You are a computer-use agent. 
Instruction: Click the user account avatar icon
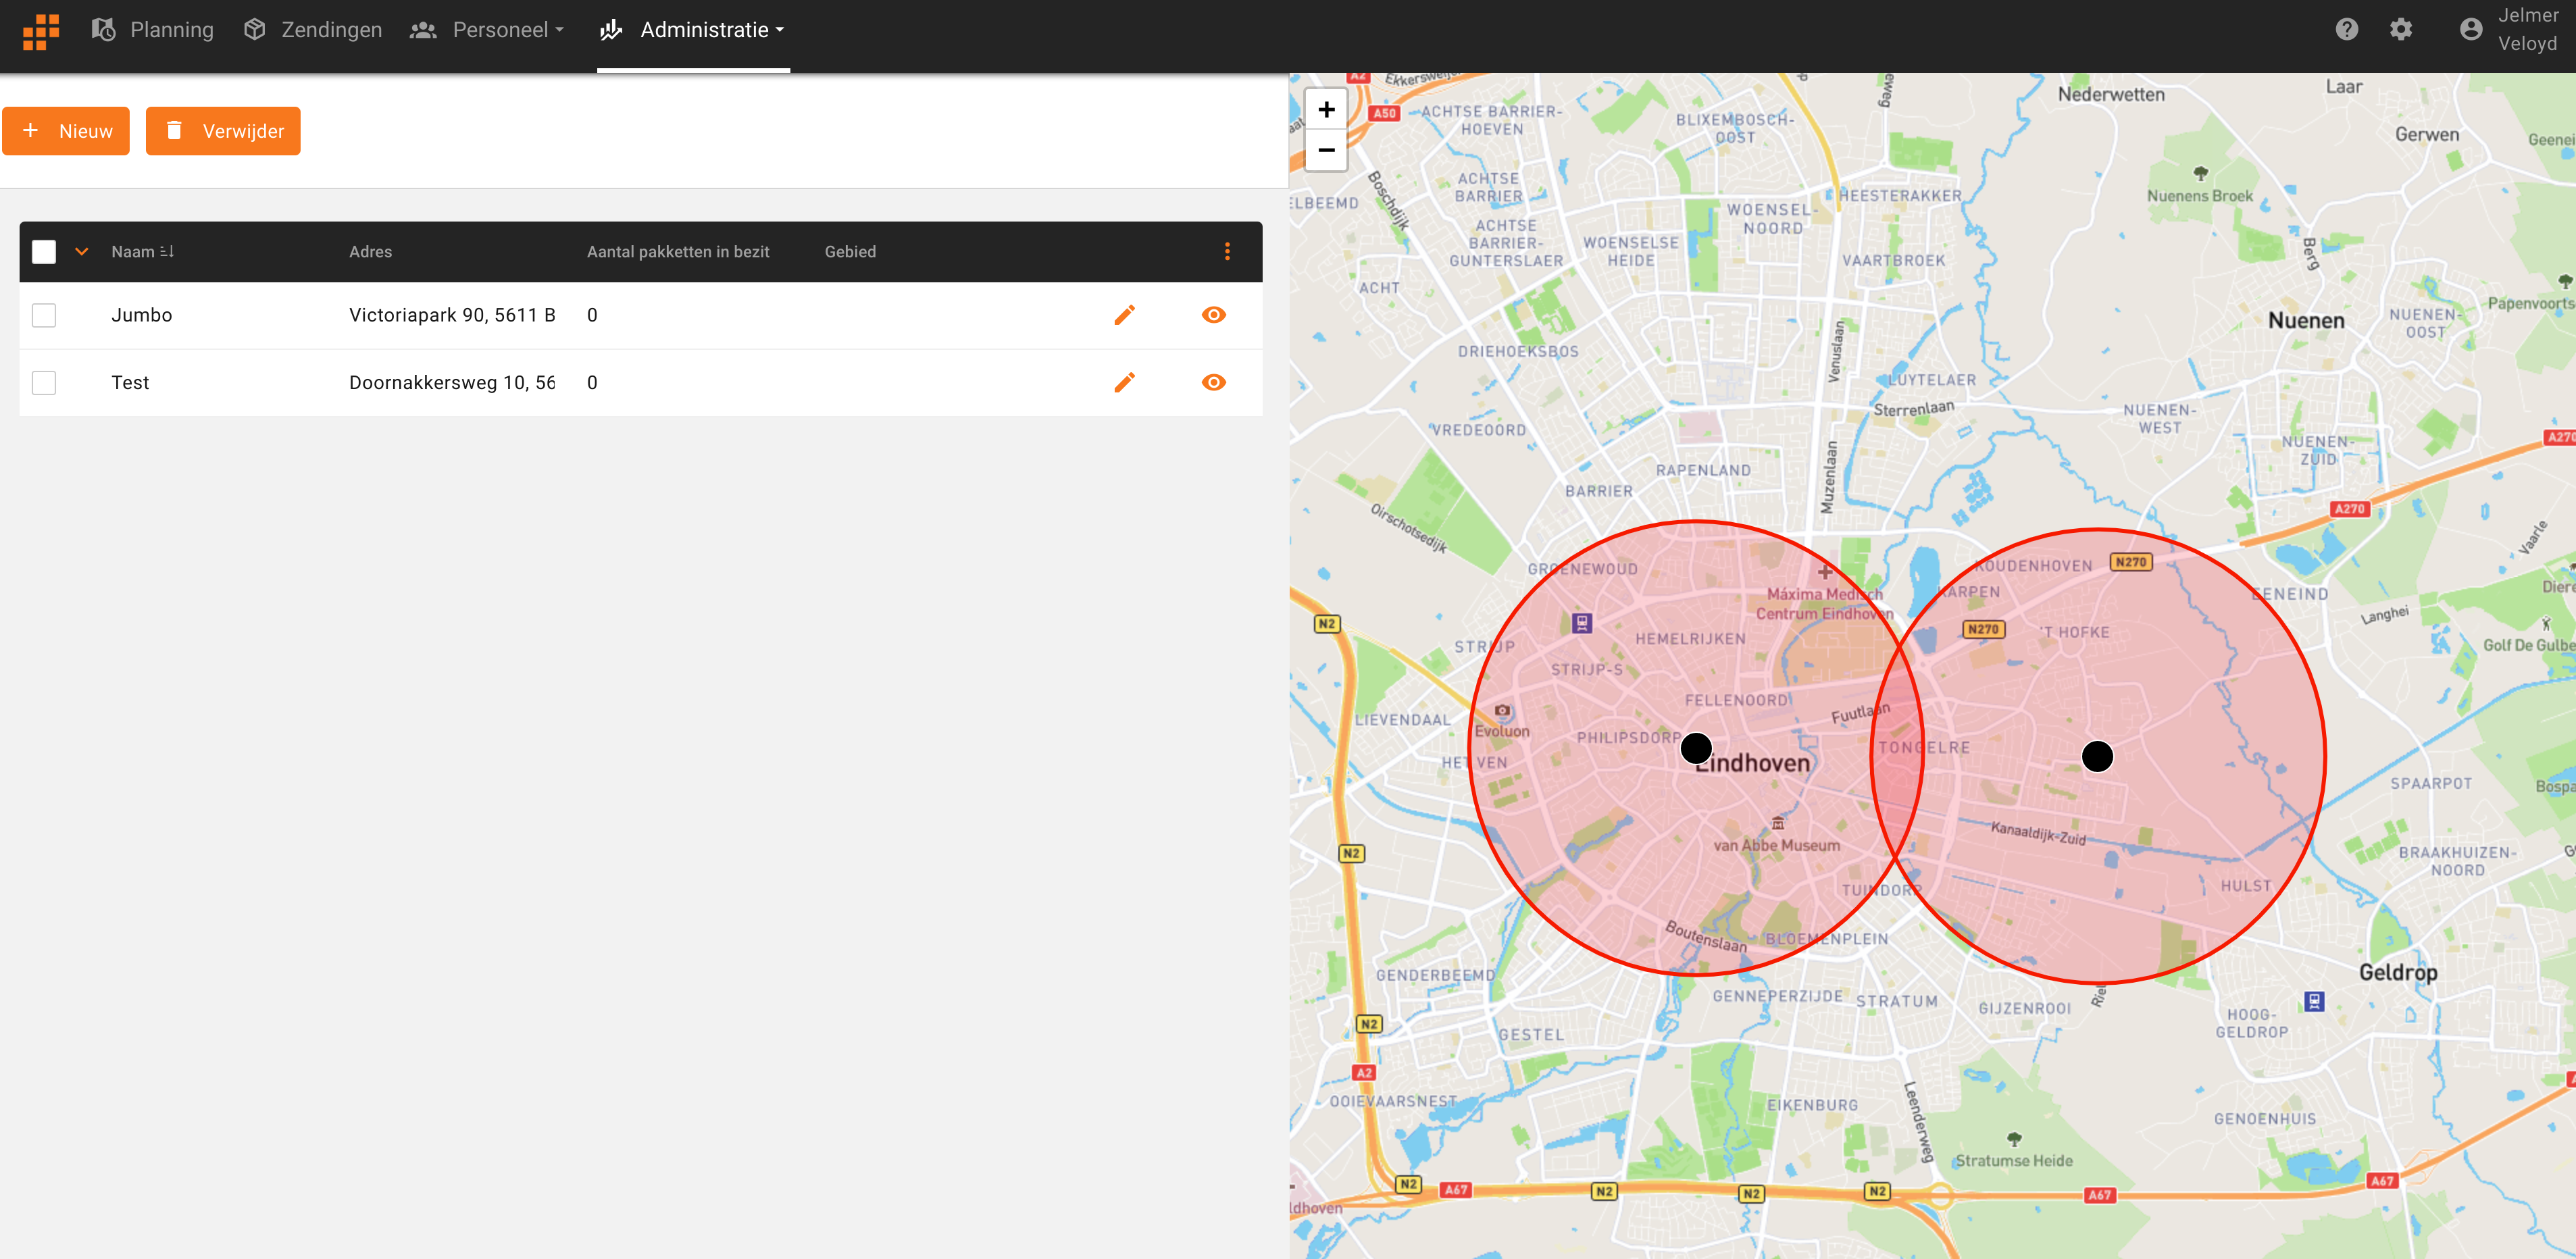[2470, 30]
